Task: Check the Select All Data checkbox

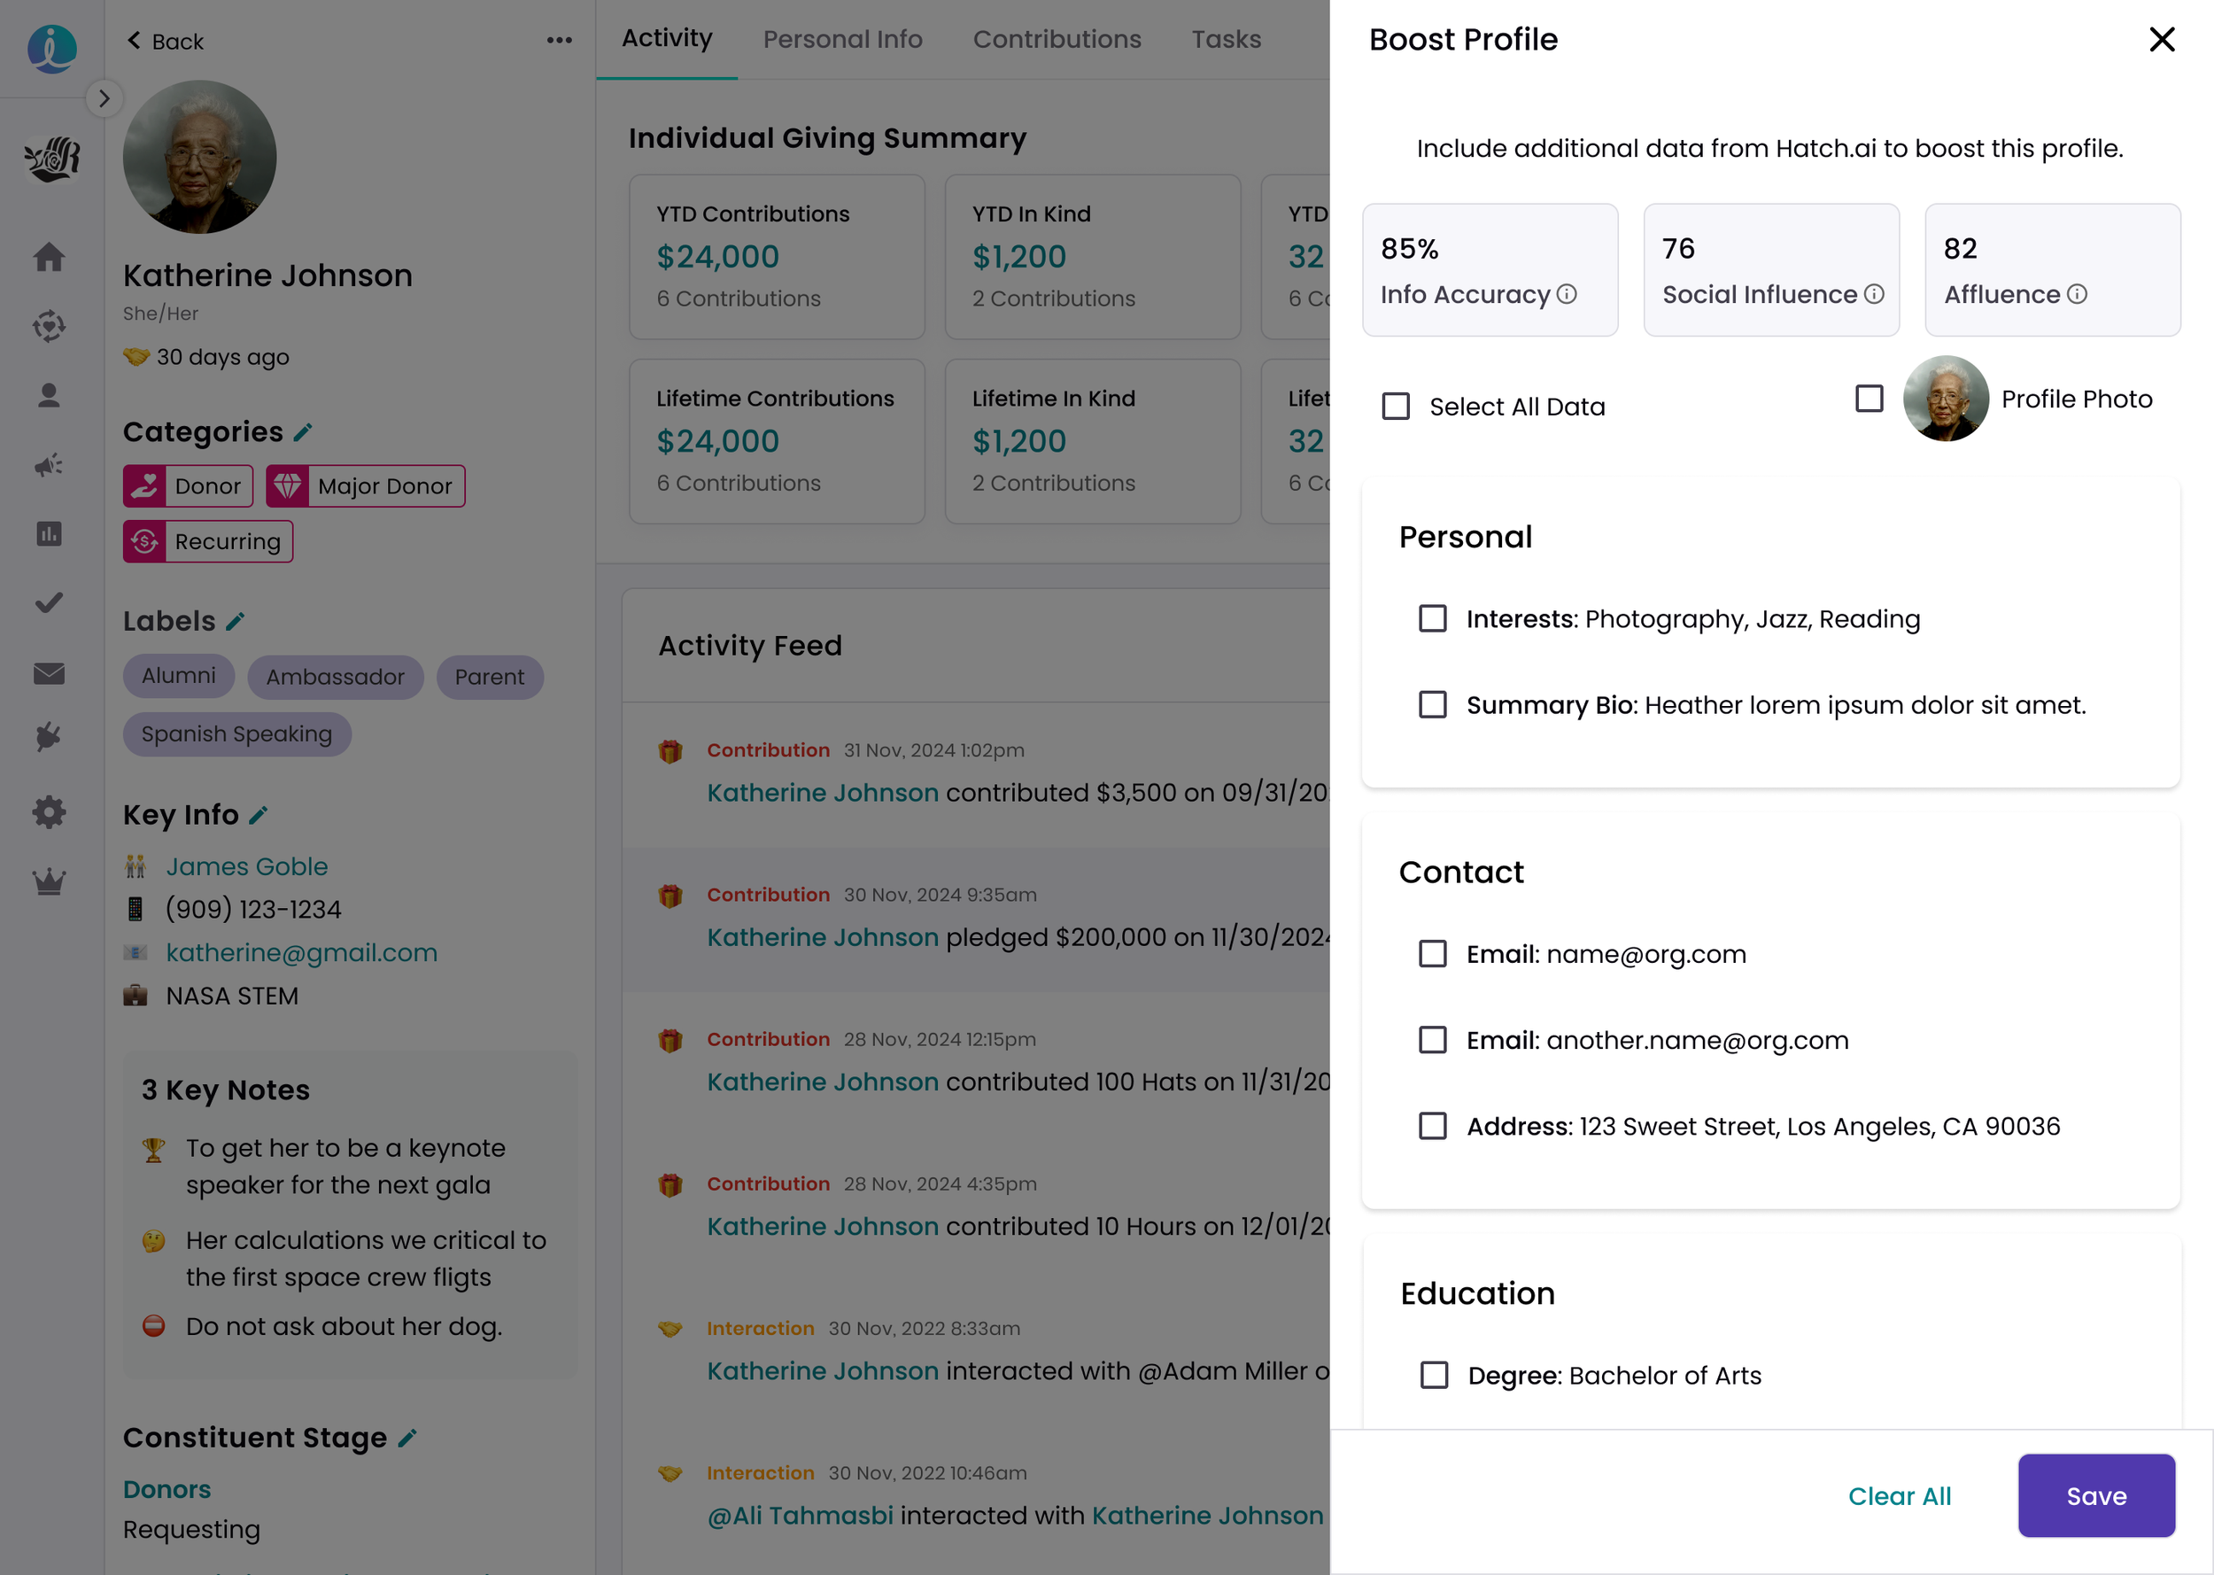Action: [1396, 407]
